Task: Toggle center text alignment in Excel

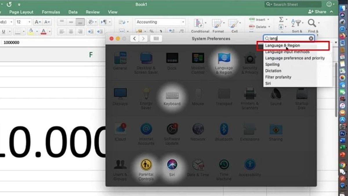Action: 71,32
